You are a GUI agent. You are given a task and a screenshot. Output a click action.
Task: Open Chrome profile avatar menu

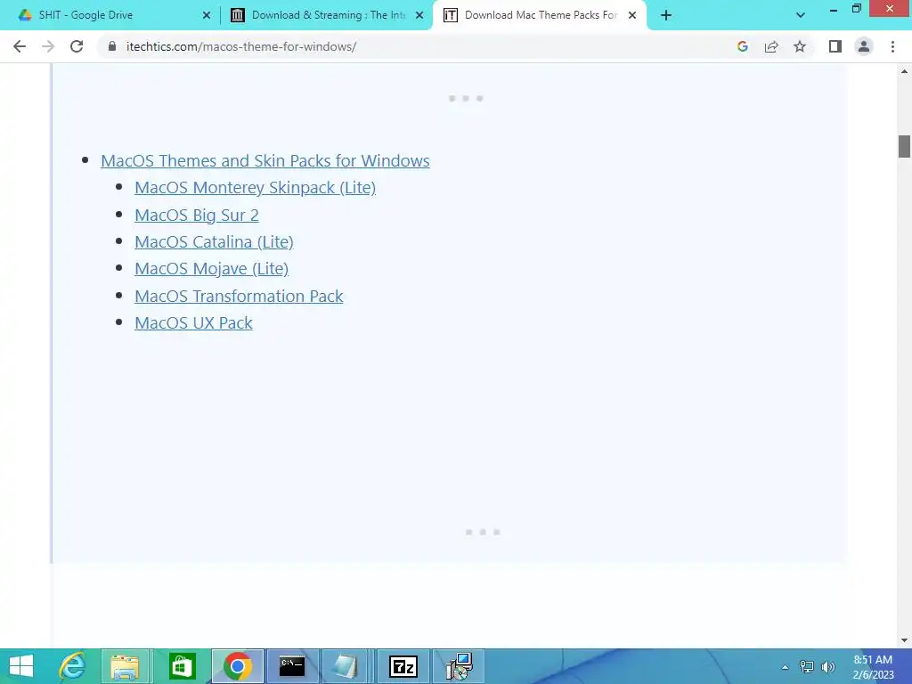click(x=864, y=46)
